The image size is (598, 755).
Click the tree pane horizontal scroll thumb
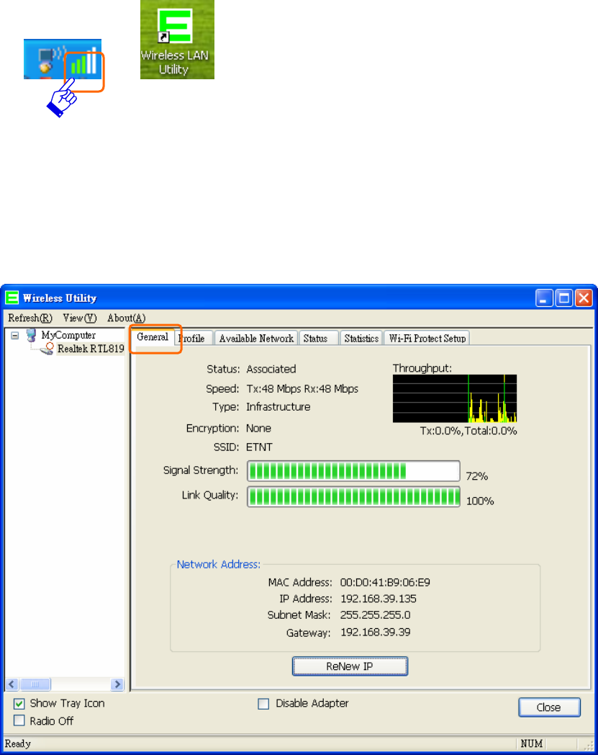pyautogui.click(x=35, y=684)
